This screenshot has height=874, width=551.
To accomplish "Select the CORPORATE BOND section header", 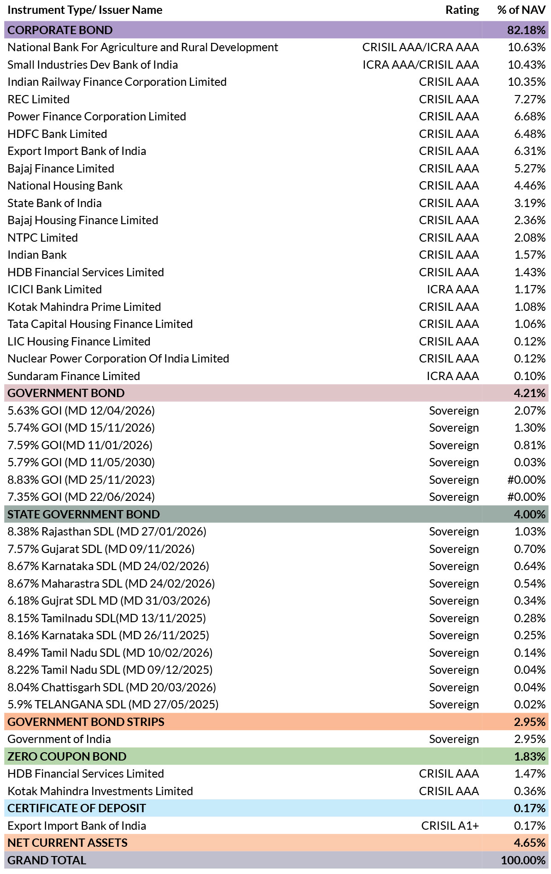I will coord(276,30).
